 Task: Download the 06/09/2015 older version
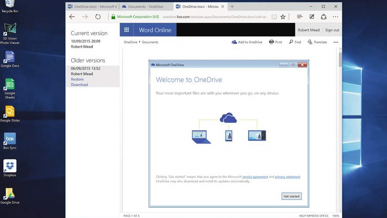(x=79, y=85)
